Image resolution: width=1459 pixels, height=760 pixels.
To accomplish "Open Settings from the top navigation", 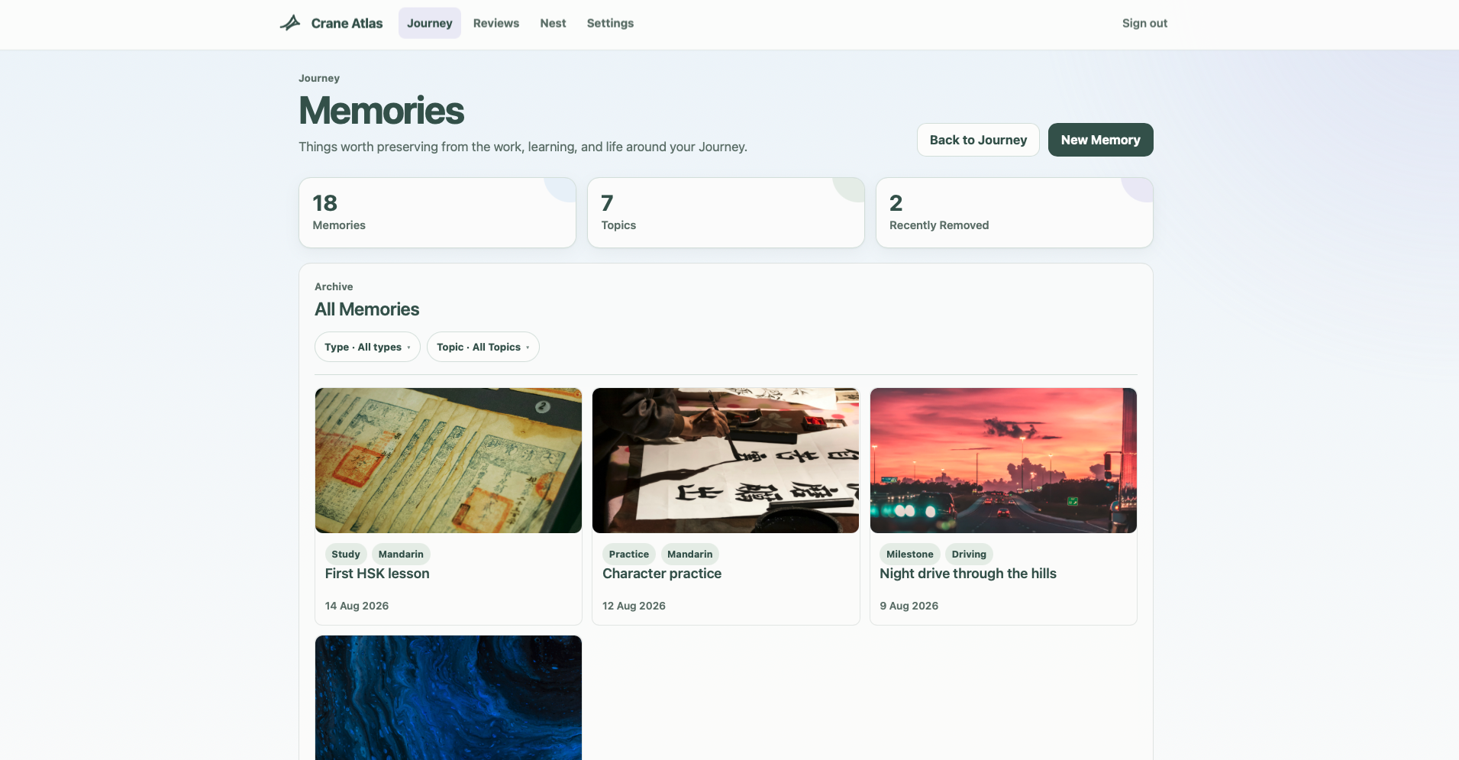I will pyautogui.click(x=610, y=23).
